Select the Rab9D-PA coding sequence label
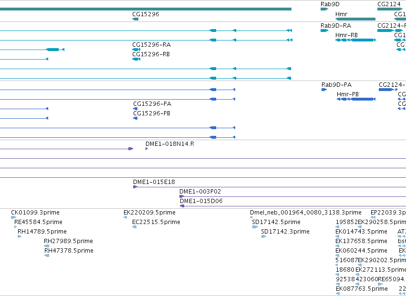 pos(337,85)
